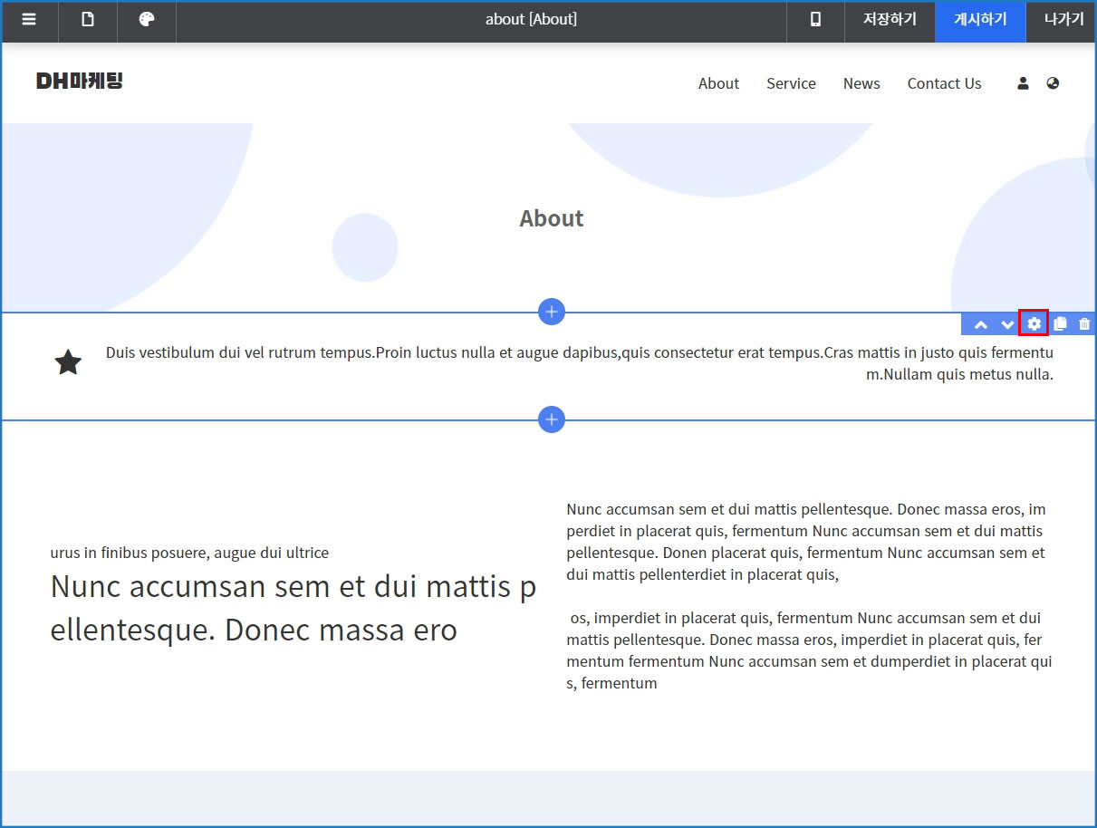Open the about [About] page title selector
Image resolution: width=1097 pixels, height=828 pixels.
(x=531, y=20)
